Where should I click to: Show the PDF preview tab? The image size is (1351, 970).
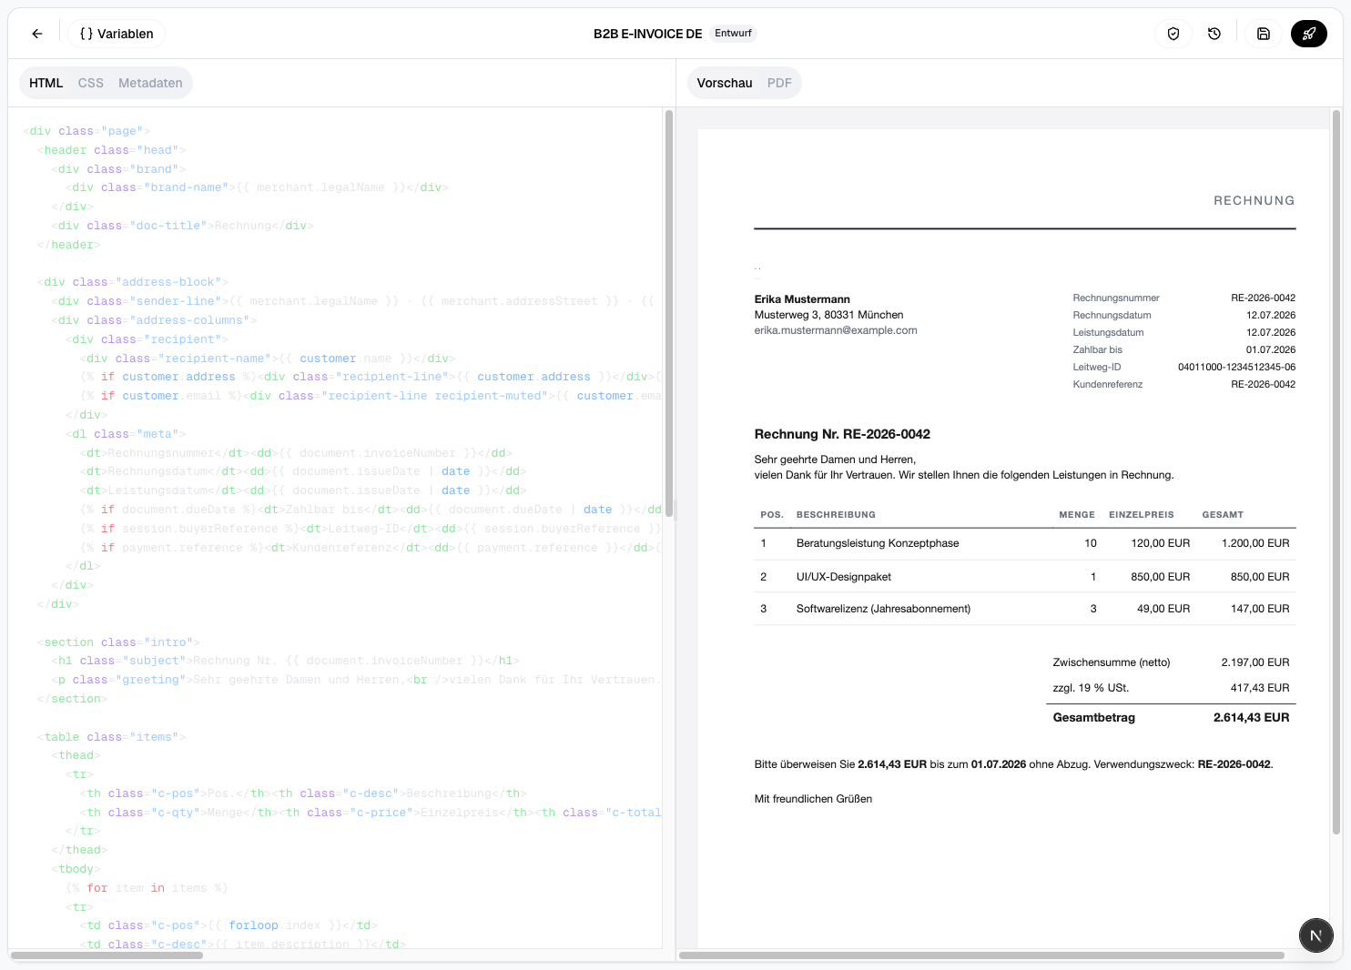[779, 83]
